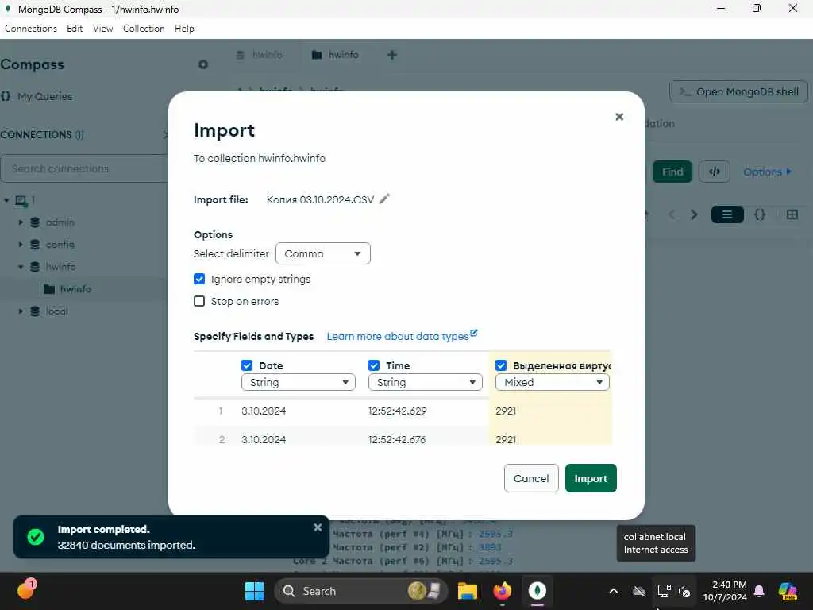Screen dimensions: 813x610
Task: Add a new tab with plus
Action: (x=392, y=55)
